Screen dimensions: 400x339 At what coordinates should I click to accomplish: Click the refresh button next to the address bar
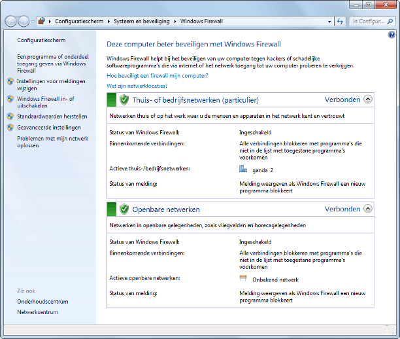pyautogui.click(x=340, y=22)
